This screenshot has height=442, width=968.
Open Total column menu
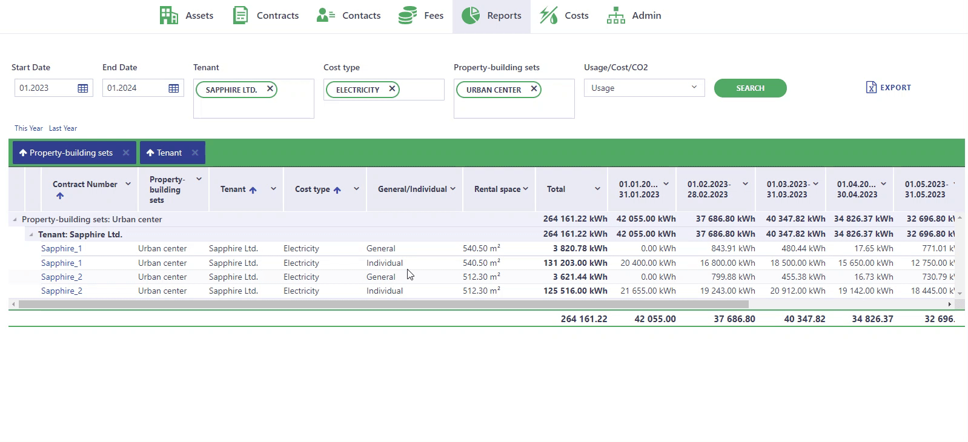tap(597, 189)
